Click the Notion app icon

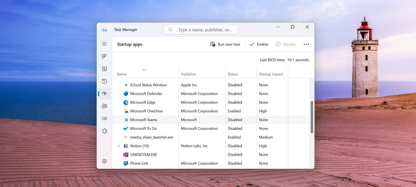tap(126, 146)
